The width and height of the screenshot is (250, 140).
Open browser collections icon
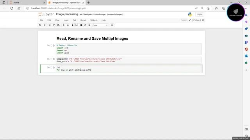[x=223, y=8]
